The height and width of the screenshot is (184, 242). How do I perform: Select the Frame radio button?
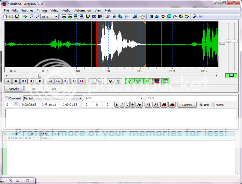click(213, 105)
